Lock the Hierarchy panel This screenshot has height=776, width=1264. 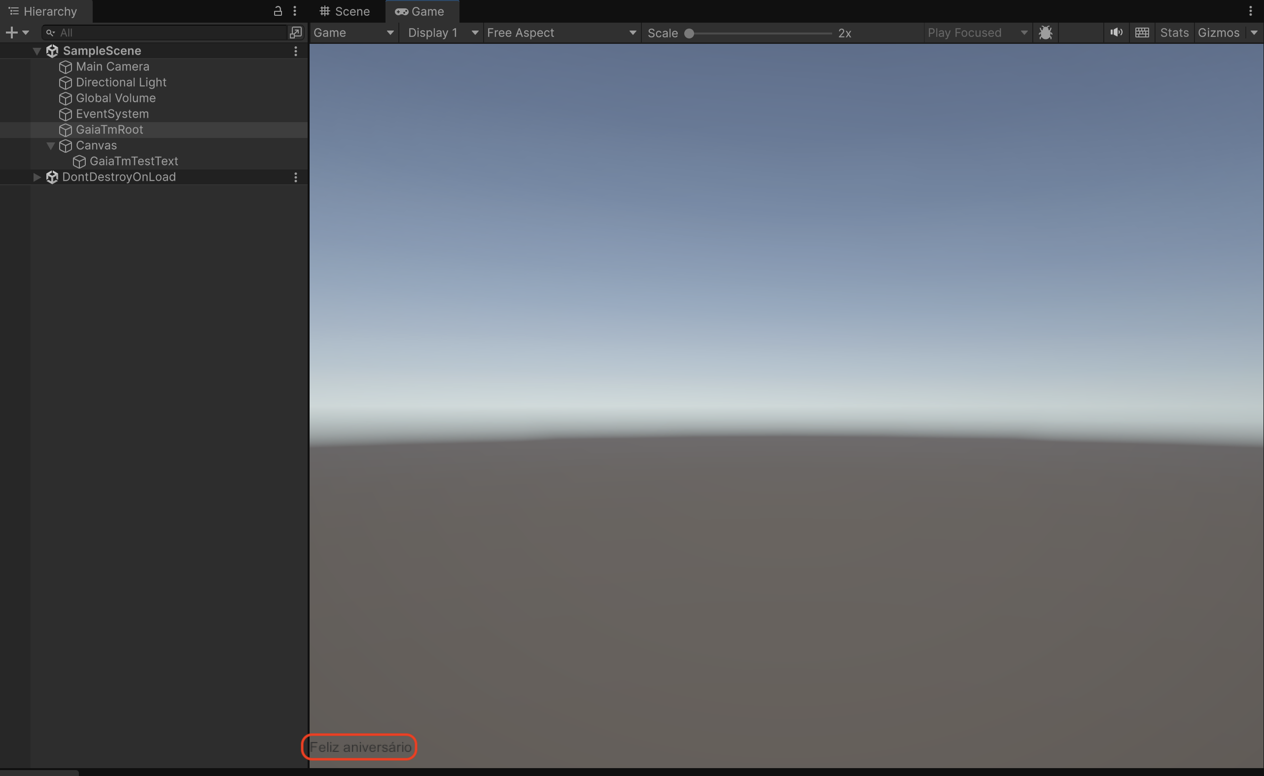click(x=278, y=11)
